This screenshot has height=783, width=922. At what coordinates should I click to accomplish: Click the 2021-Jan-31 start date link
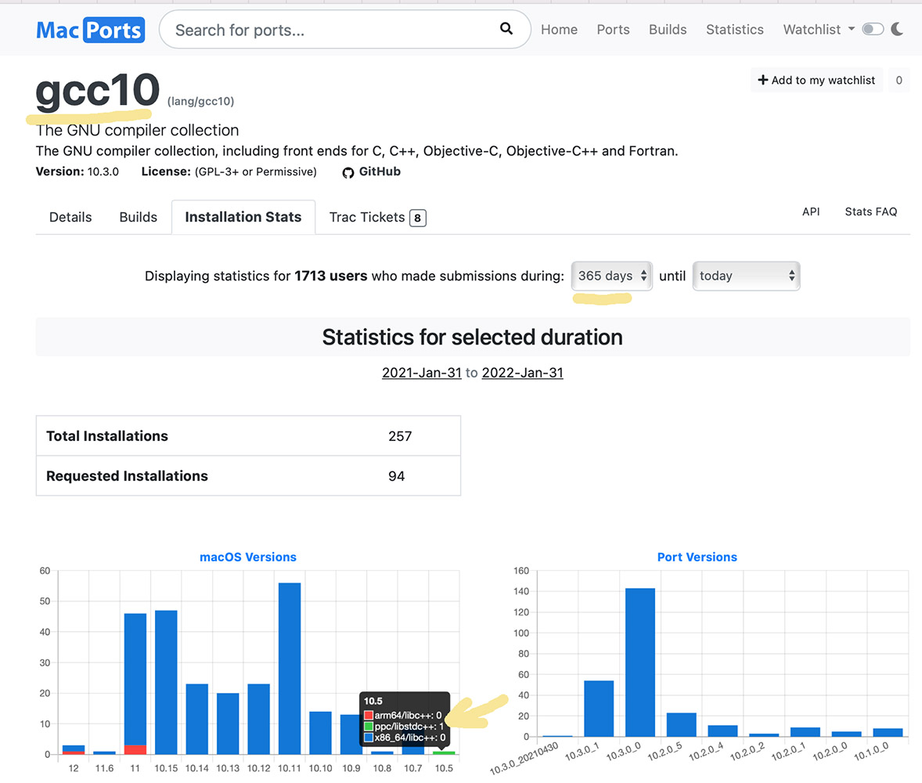point(422,373)
